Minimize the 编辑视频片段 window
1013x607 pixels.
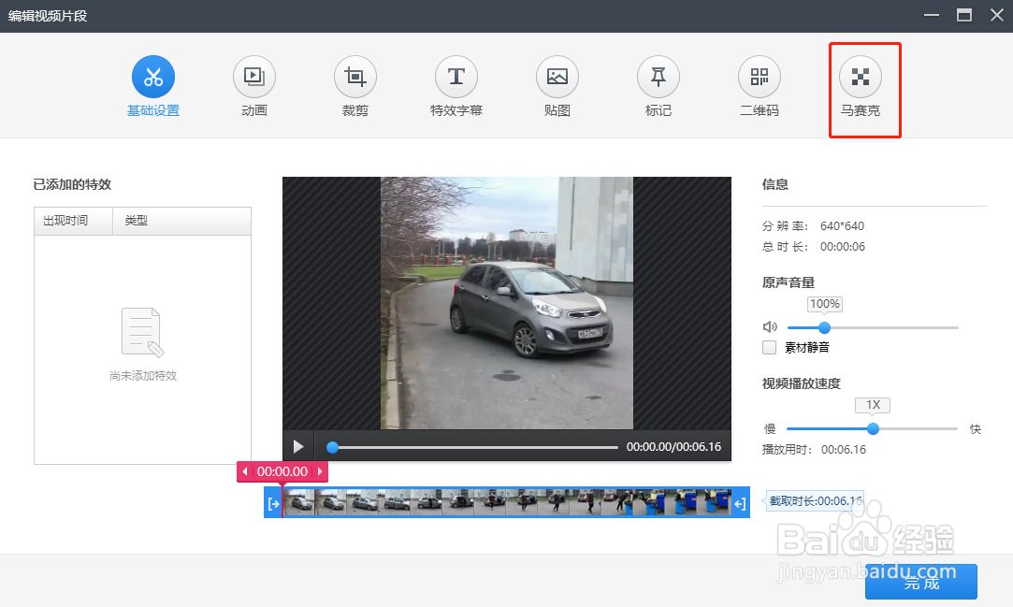coord(931,15)
